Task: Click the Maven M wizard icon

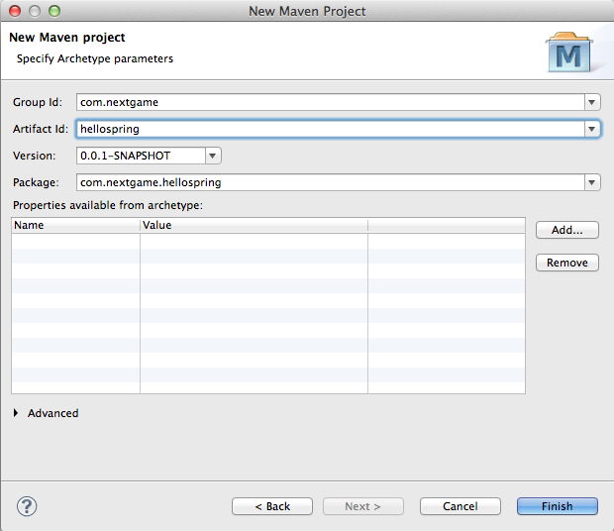Action: pyautogui.click(x=569, y=53)
